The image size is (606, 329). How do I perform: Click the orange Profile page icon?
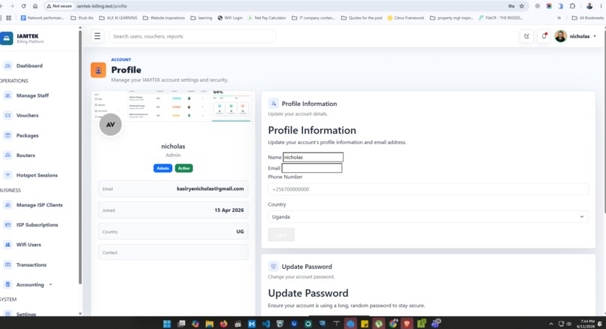(x=98, y=71)
